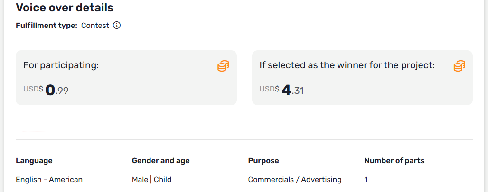488x192 pixels.
Task: Click the 'Fulfillment type:' label
Action: coord(47,26)
